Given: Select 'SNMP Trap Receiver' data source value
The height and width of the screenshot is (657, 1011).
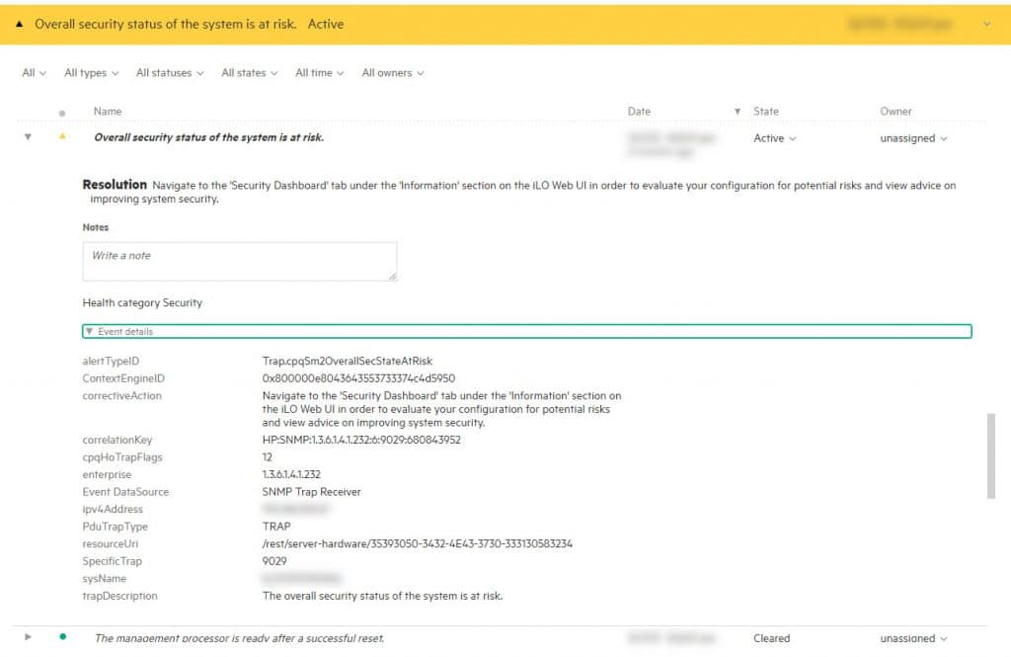Looking at the screenshot, I should coord(311,492).
